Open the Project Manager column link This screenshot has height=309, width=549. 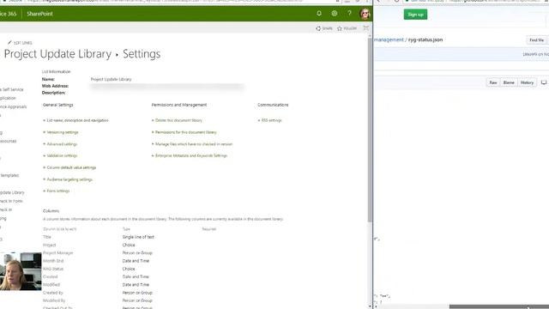tap(58, 252)
